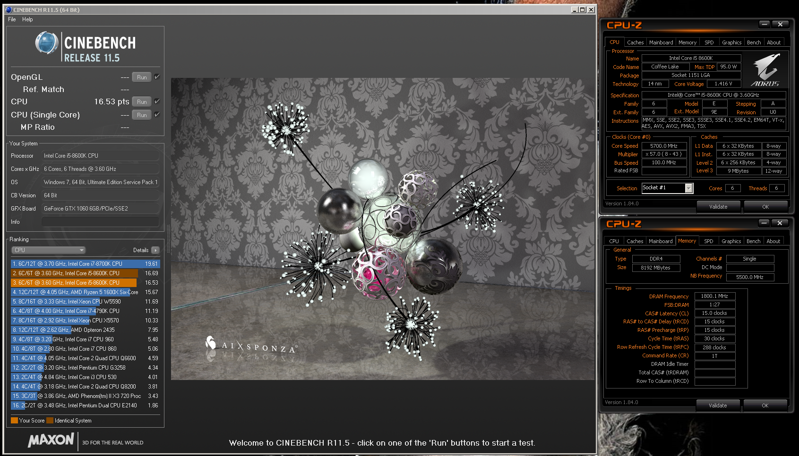Click the Cinebench globe logo icon
799x456 pixels.
pyautogui.click(x=47, y=43)
